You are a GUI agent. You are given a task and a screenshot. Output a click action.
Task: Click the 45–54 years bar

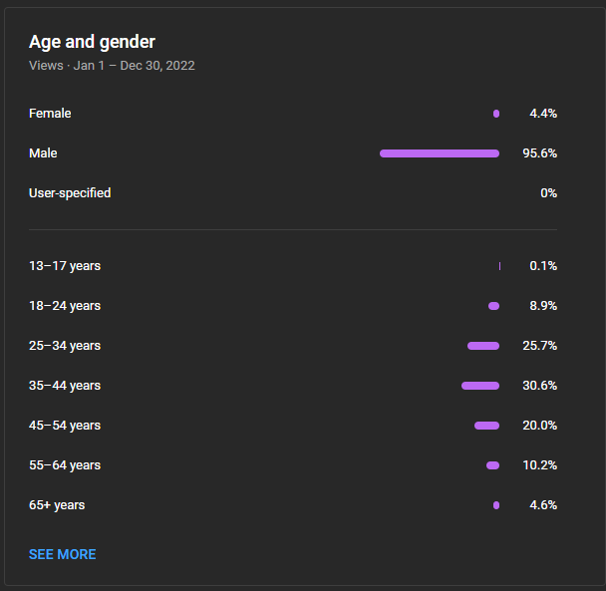(x=487, y=426)
